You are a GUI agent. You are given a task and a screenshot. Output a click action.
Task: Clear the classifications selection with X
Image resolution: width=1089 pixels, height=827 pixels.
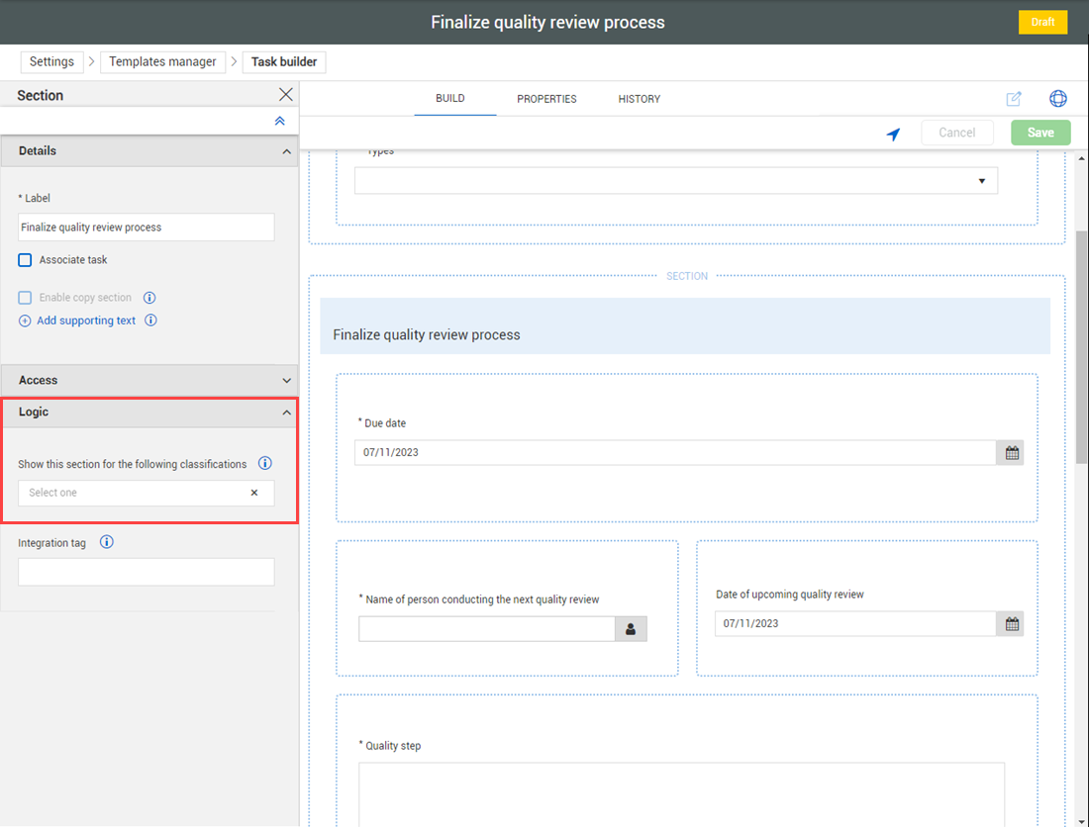(x=254, y=493)
